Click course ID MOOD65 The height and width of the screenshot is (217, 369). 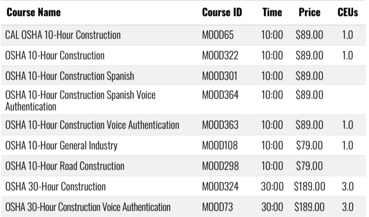(217, 35)
